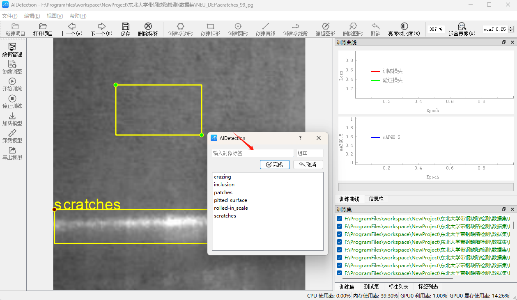
Task: Click the ? help button in AIDetection dialog
Action: point(300,138)
